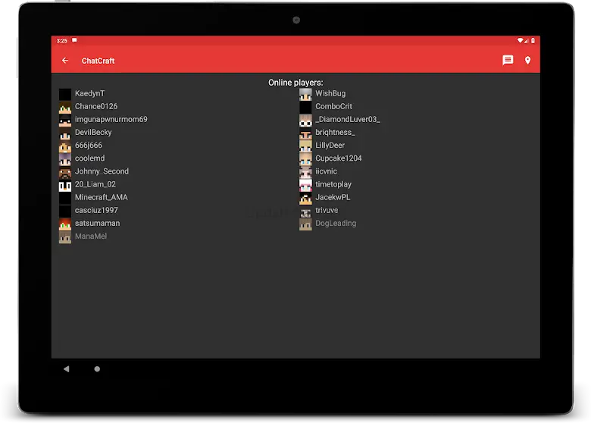591x423 pixels.
Task: Select player name briqhtness_
Action: (335, 133)
